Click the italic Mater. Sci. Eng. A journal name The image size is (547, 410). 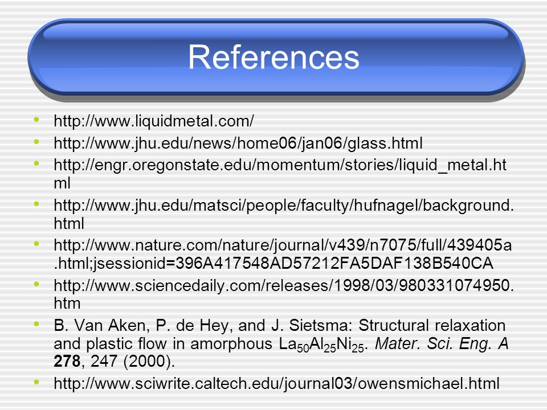442,343
